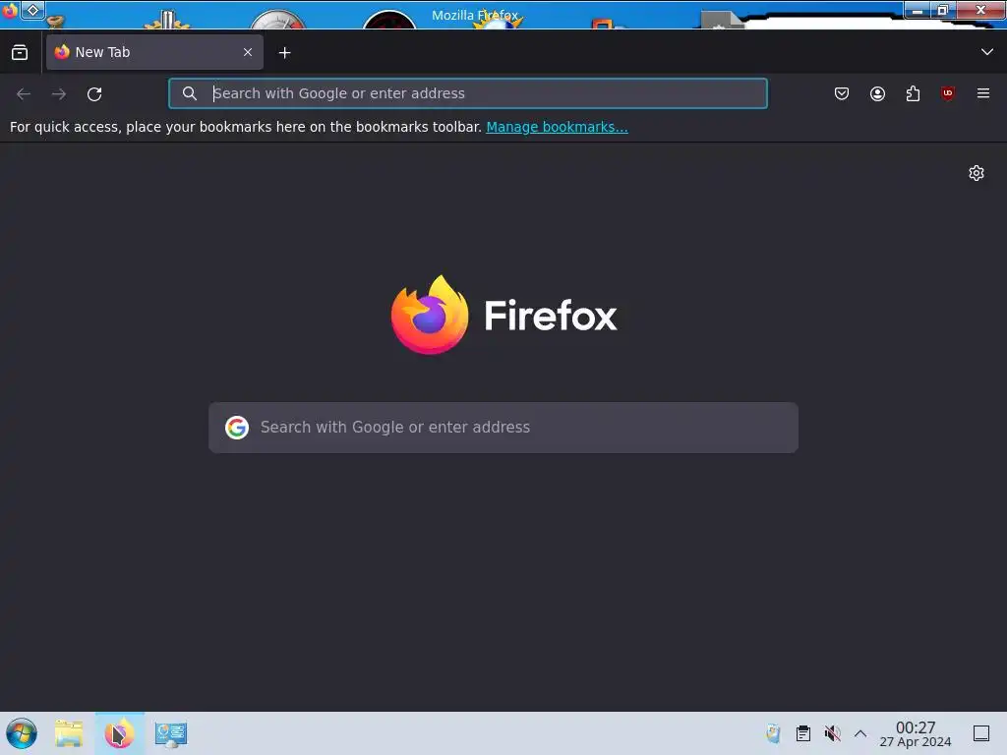
Task: Focus the address bar search field
Action: (x=467, y=93)
